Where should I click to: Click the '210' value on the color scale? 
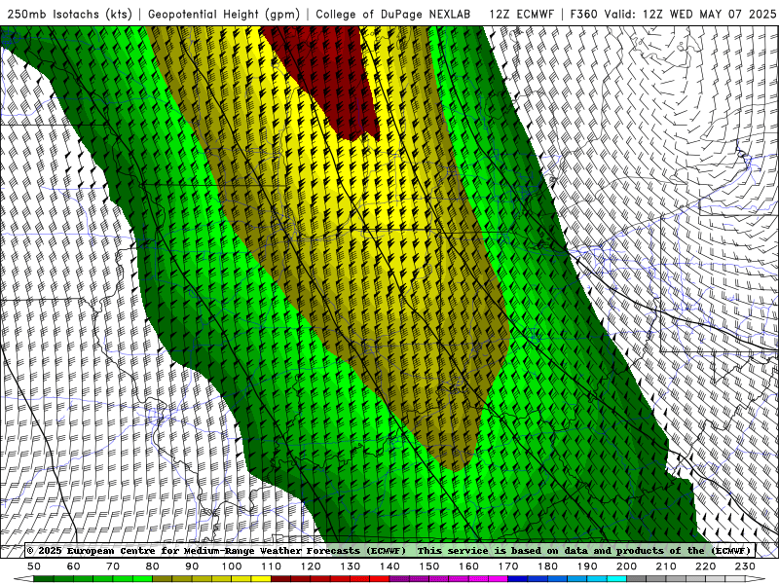666,566
